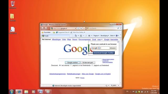This screenshot has width=168, height=94.
Task: Open Windows Explorer from taskbar
Action: click(26, 92)
